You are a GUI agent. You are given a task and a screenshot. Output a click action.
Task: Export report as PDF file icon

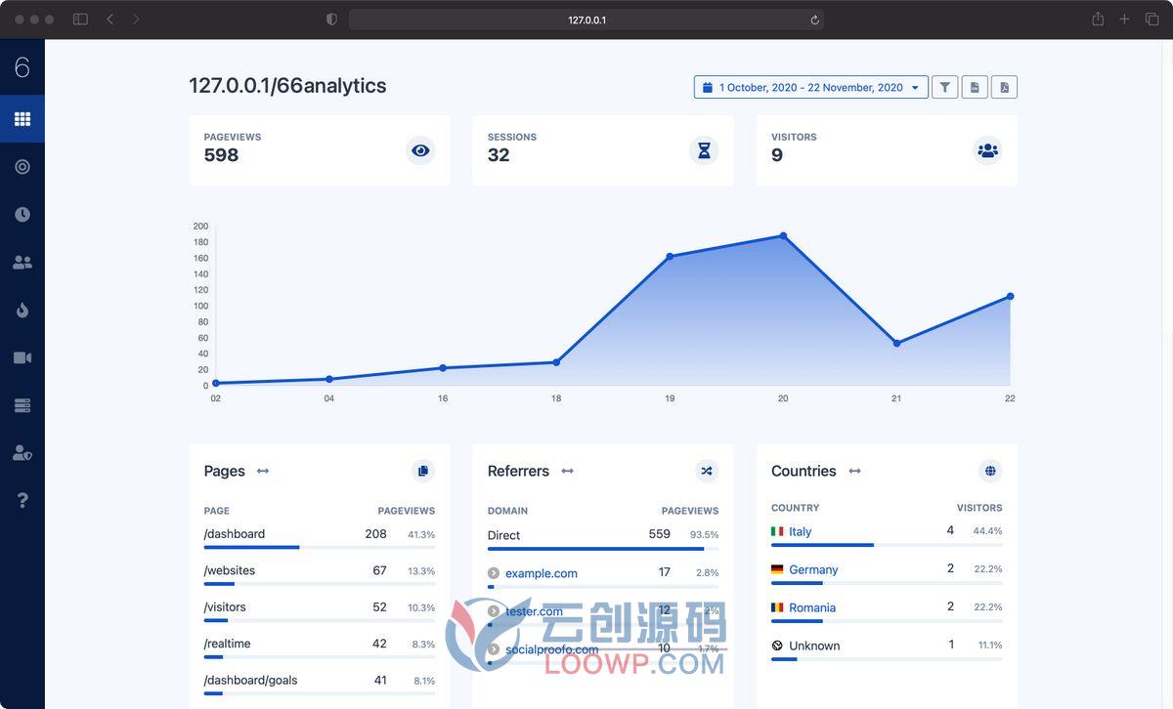point(1004,87)
